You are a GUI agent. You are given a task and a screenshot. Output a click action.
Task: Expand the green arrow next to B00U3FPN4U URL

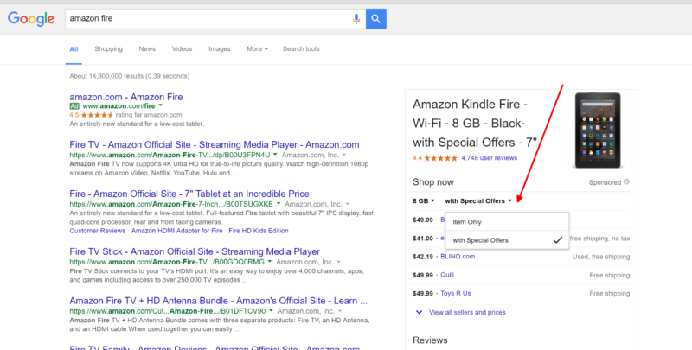[275, 155]
